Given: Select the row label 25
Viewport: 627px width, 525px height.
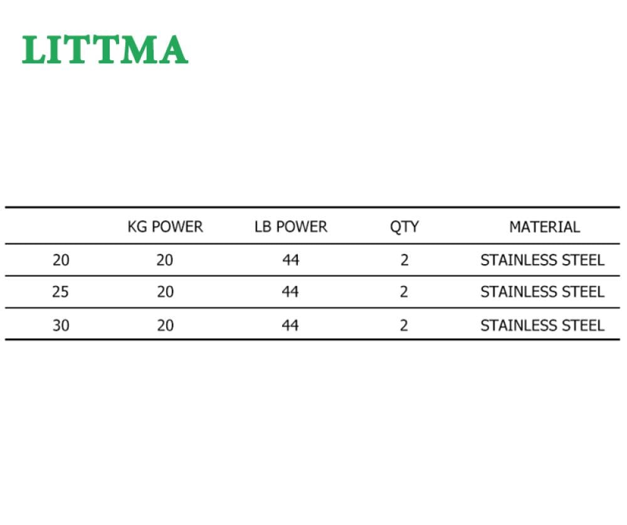Looking at the screenshot, I should tap(60, 292).
